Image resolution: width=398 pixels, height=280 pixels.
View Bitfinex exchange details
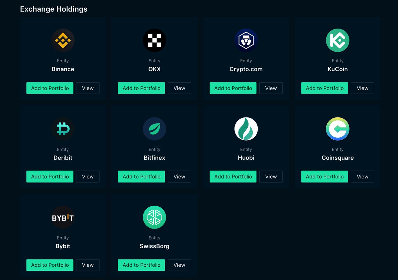click(179, 176)
